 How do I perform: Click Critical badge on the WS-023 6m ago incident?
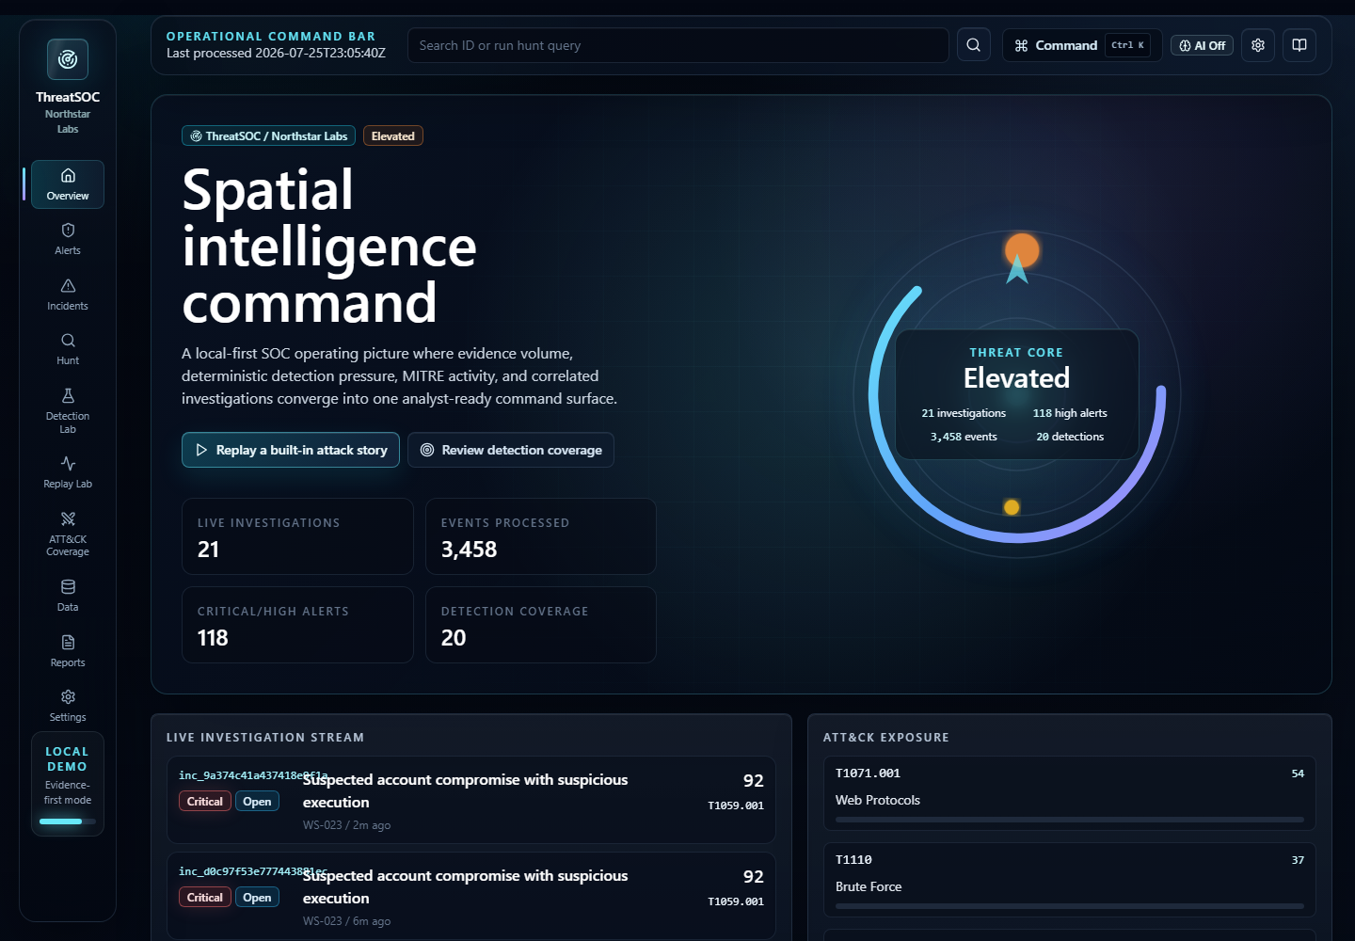tap(205, 898)
